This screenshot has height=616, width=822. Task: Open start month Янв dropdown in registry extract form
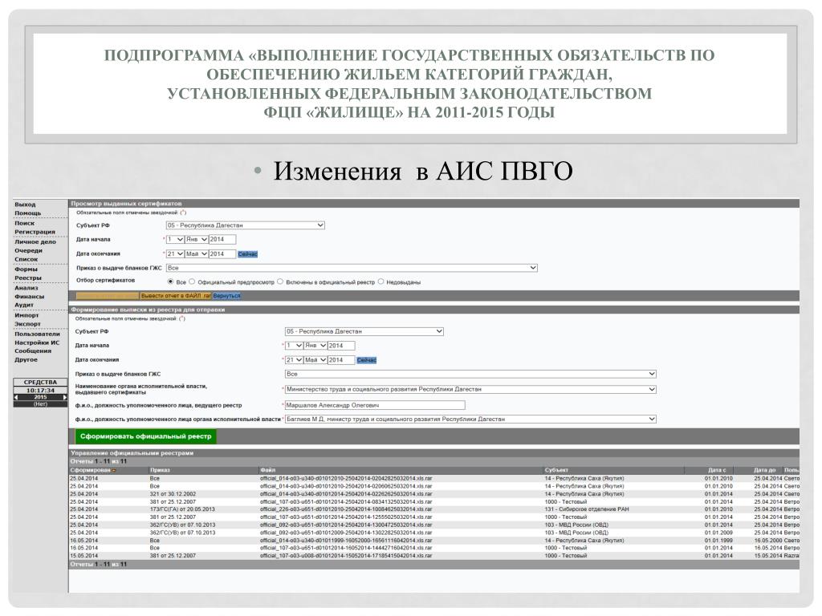point(315,346)
